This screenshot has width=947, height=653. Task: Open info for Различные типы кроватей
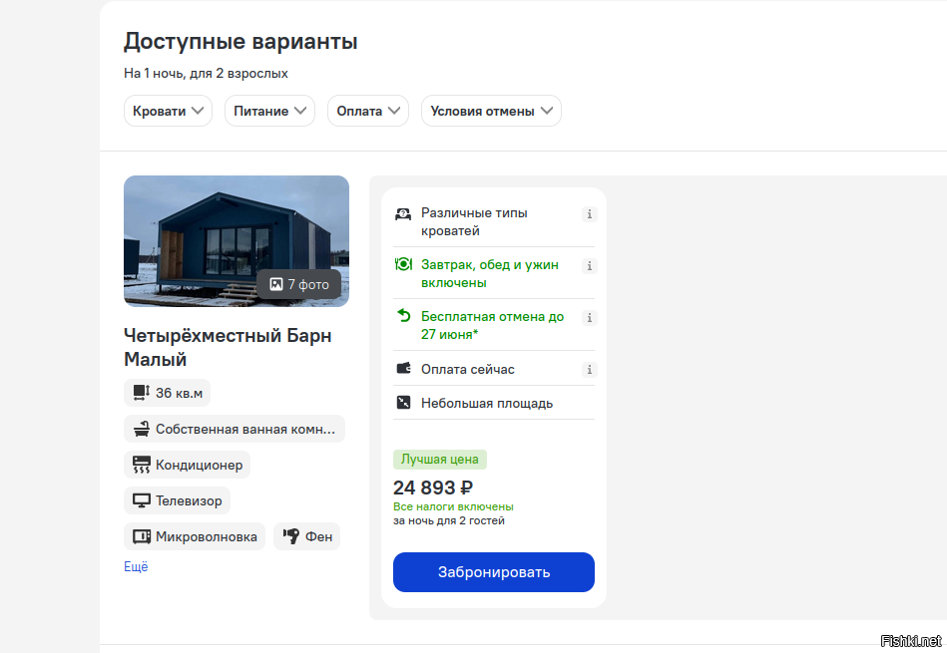(590, 214)
